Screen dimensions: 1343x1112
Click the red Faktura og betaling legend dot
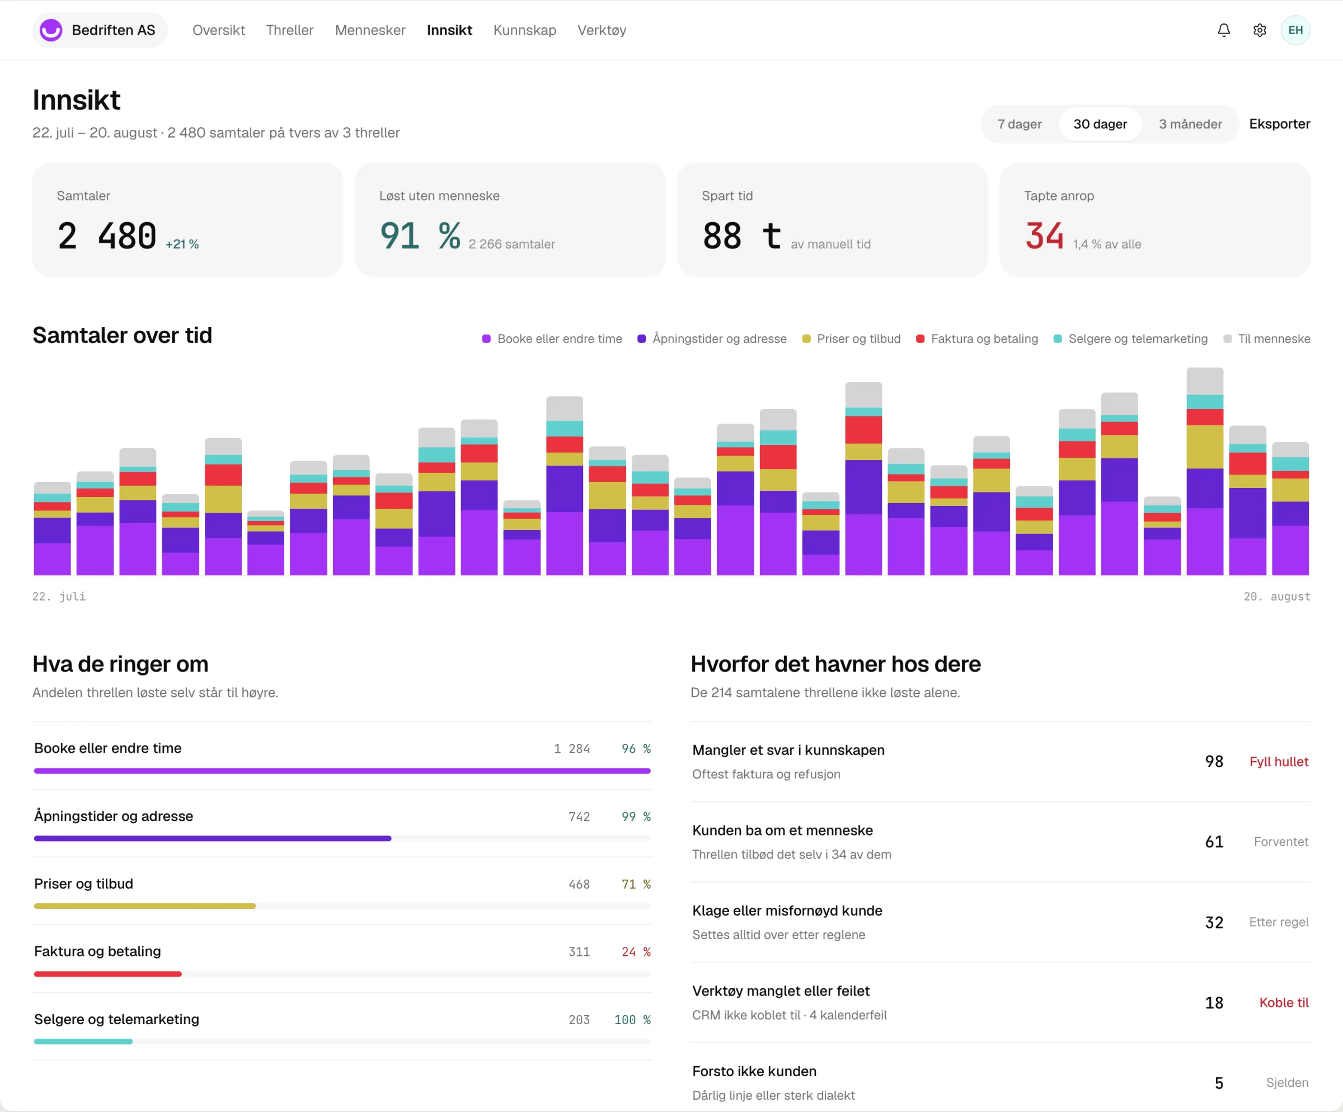pos(919,339)
